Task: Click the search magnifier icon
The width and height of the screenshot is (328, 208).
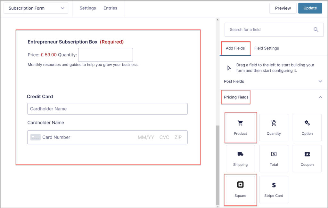Action: [316, 29]
